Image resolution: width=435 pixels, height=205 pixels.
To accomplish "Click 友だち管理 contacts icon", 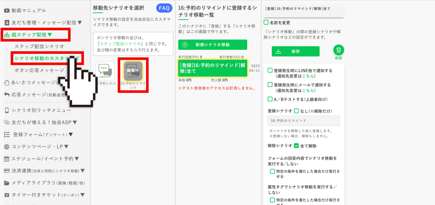I will tap(7, 22).
